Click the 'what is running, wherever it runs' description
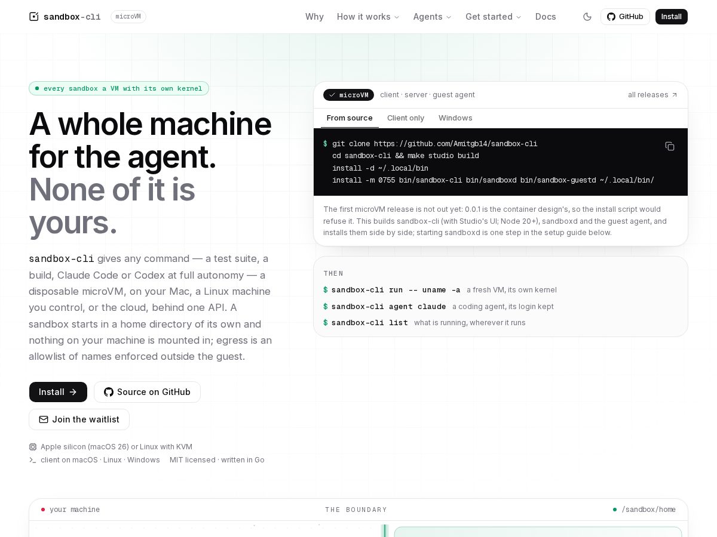The height and width of the screenshot is (537, 717). pyautogui.click(x=470, y=323)
